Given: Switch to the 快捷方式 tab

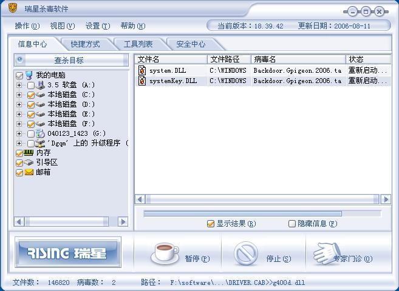Looking at the screenshot, I should point(85,44).
